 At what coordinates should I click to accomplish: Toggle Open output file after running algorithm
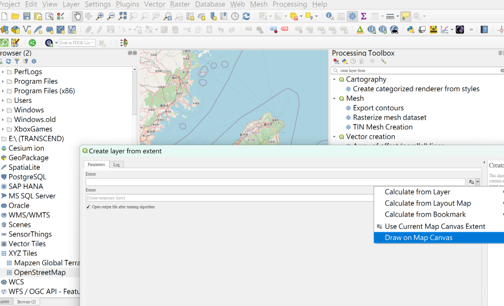point(88,207)
